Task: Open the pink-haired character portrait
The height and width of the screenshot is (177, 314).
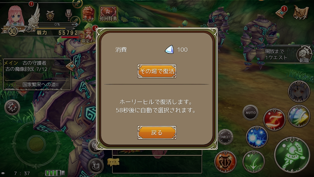Action: [x=15, y=16]
